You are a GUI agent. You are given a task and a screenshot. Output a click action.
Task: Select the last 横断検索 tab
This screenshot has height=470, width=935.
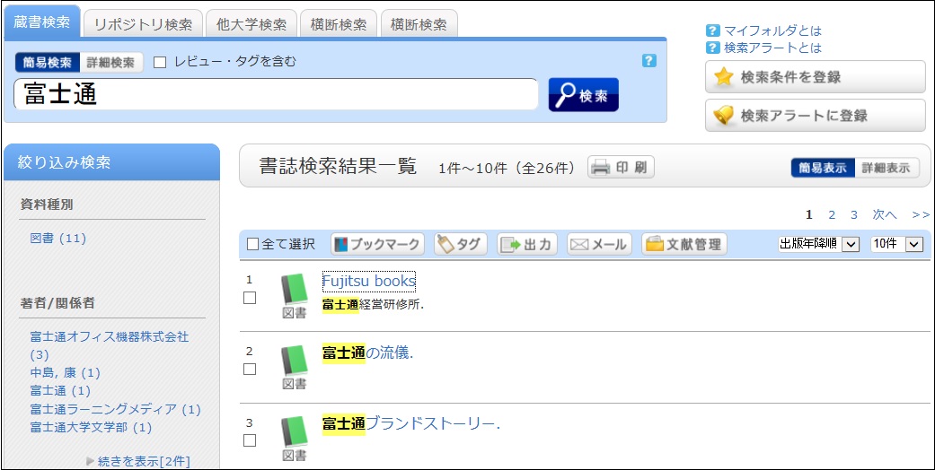pos(419,24)
